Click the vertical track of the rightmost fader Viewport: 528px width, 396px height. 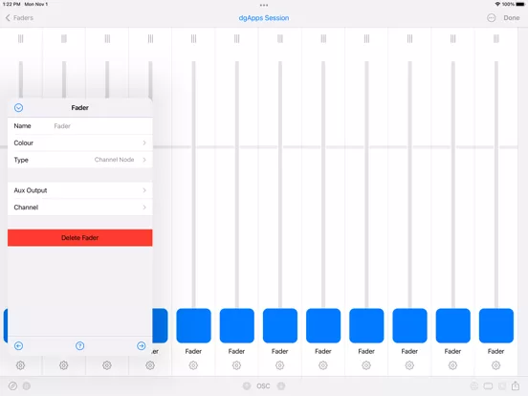[x=496, y=184]
